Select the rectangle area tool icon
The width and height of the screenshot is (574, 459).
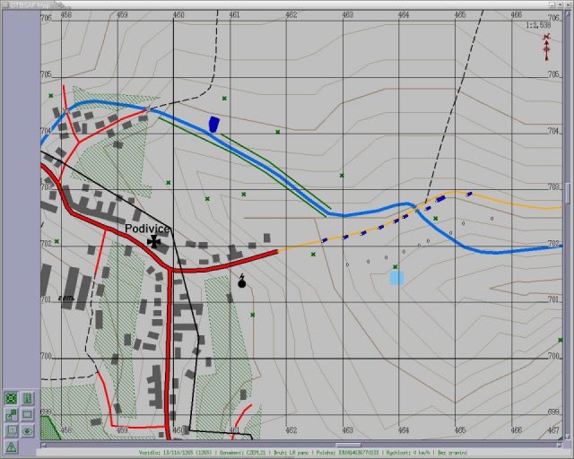(x=28, y=414)
